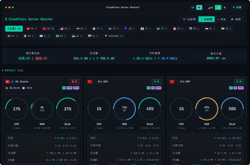The width and height of the screenshot is (250, 165).
Task: Select the 环形图 ring chart view
Action: point(207,19)
